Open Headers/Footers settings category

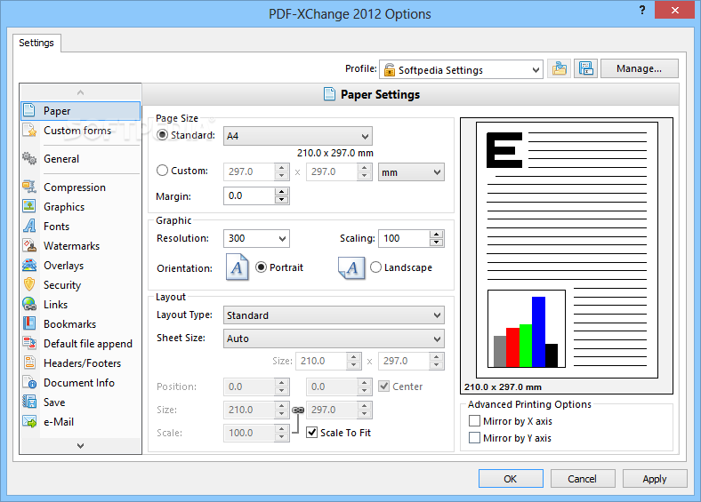coord(82,363)
